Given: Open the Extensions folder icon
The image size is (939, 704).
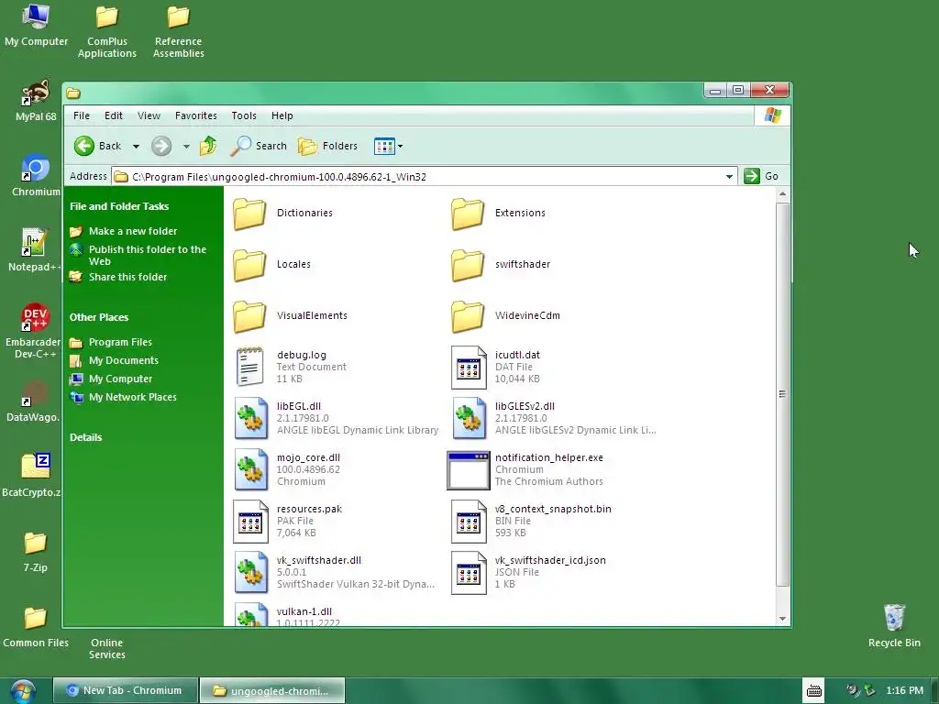Looking at the screenshot, I should pos(468,214).
